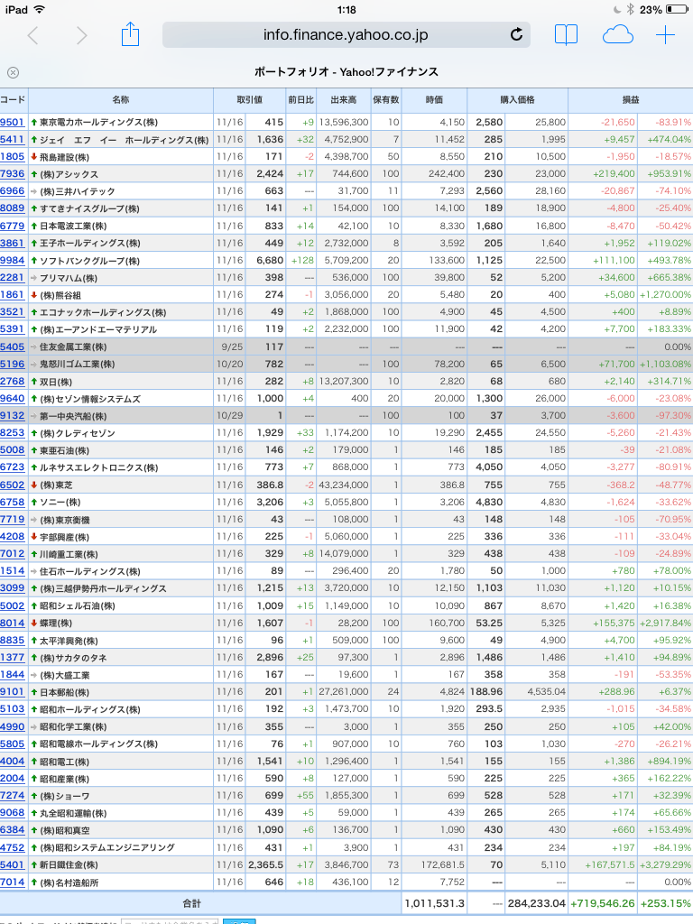Select the 名称 column header

pos(121,100)
